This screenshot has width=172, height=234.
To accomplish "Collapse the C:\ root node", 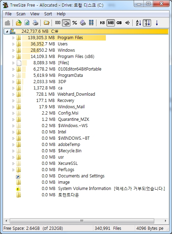I will pos(7,31).
